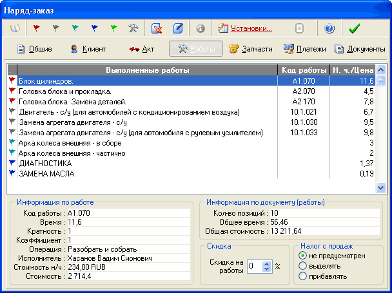The height and width of the screenshot is (293, 392).
Task: Click the delete icon with red X
Action: [157, 28]
